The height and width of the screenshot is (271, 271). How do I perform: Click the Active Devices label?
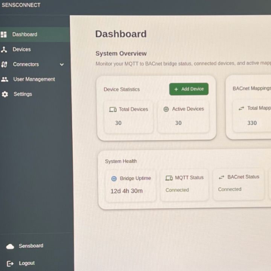[x=188, y=109]
